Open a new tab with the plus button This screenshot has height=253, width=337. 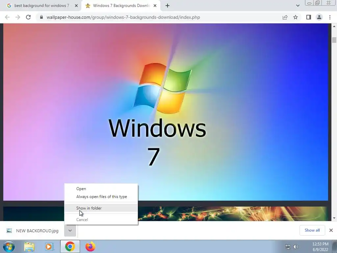[168, 6]
